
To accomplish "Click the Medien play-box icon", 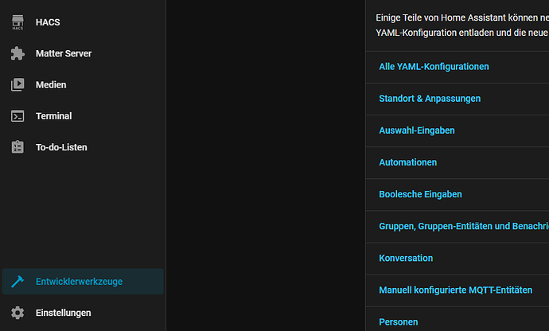I will (18, 85).
